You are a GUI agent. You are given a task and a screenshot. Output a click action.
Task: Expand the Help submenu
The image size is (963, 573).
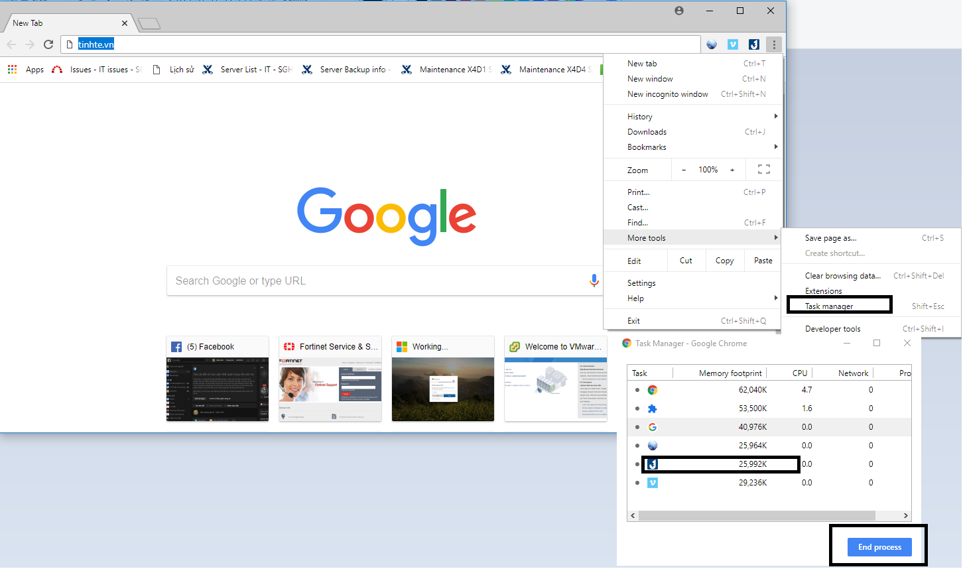[693, 298]
